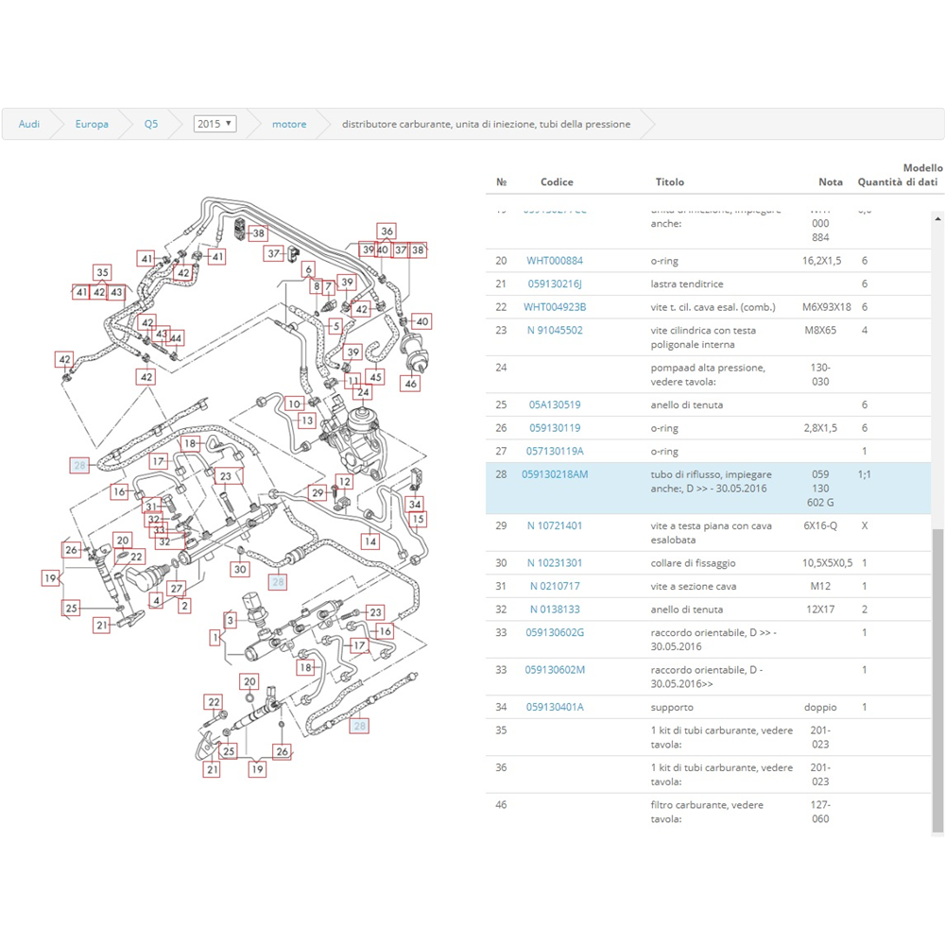Select callout 35 in the diagram
Viewport: 945px width, 945px height.
(102, 272)
